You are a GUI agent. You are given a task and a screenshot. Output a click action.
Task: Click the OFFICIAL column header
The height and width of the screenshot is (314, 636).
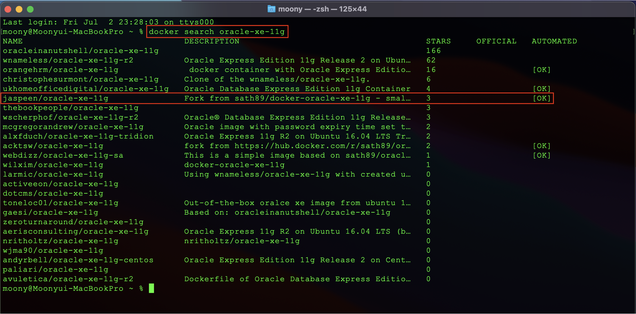496,41
